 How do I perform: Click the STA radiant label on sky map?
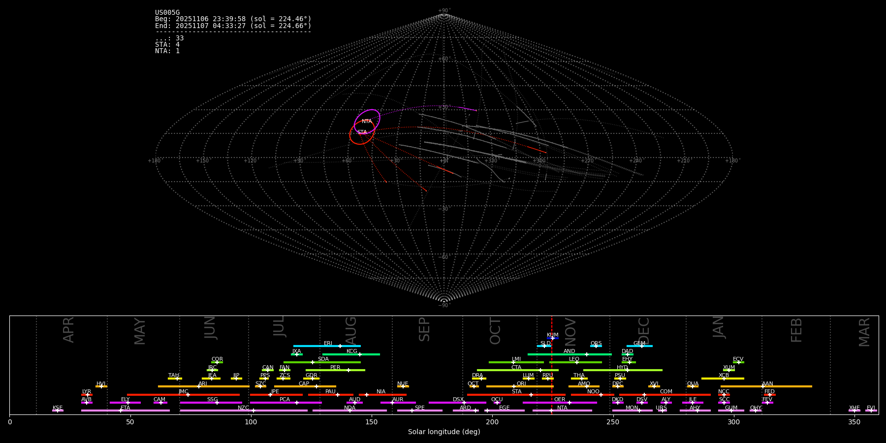point(362,132)
